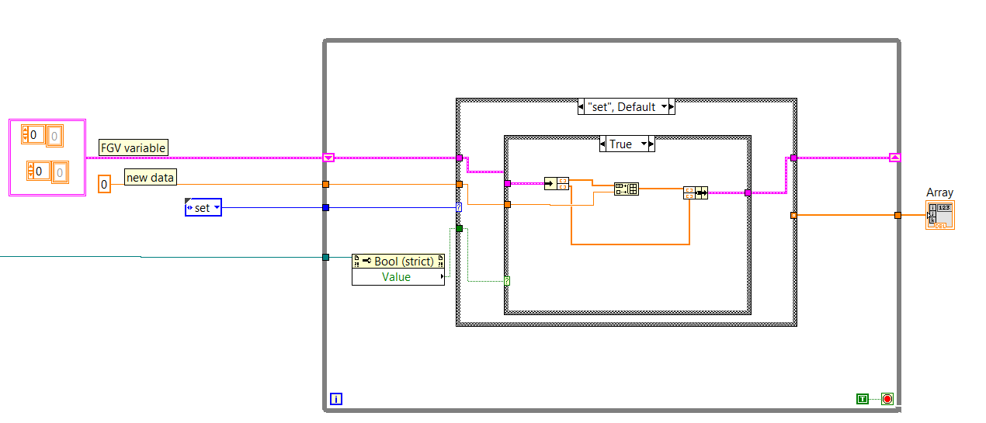Click the left shift register down-arrow
The width and height of the screenshot is (986, 423).
pyautogui.click(x=328, y=158)
